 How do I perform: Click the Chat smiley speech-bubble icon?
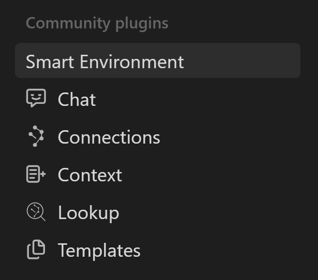click(x=36, y=99)
